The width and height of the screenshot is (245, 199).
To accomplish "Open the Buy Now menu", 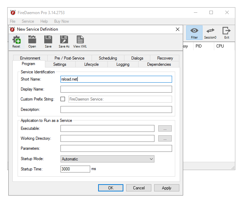I will tap(62, 21).
